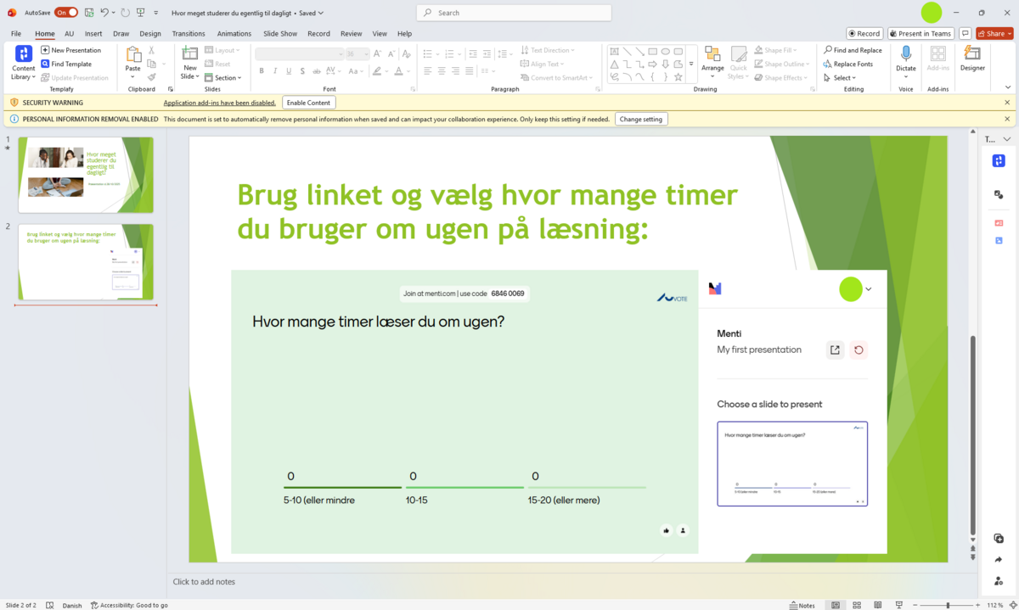Click the Enable Content button
The image size is (1019, 610).
(x=308, y=103)
